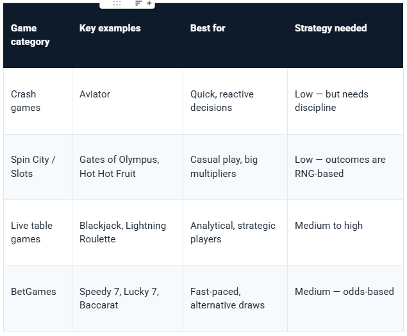Open the column sort icon

[x=138, y=3]
